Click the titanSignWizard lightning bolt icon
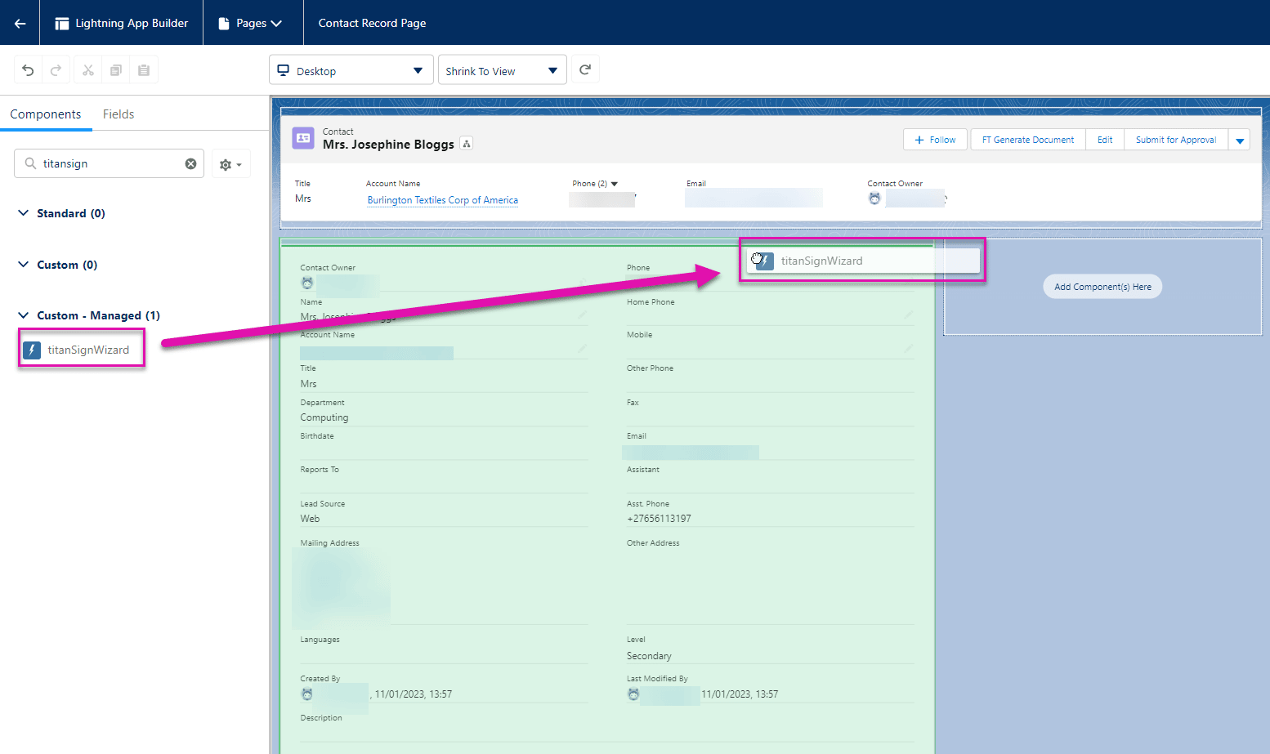This screenshot has height=754, width=1270. click(x=32, y=350)
